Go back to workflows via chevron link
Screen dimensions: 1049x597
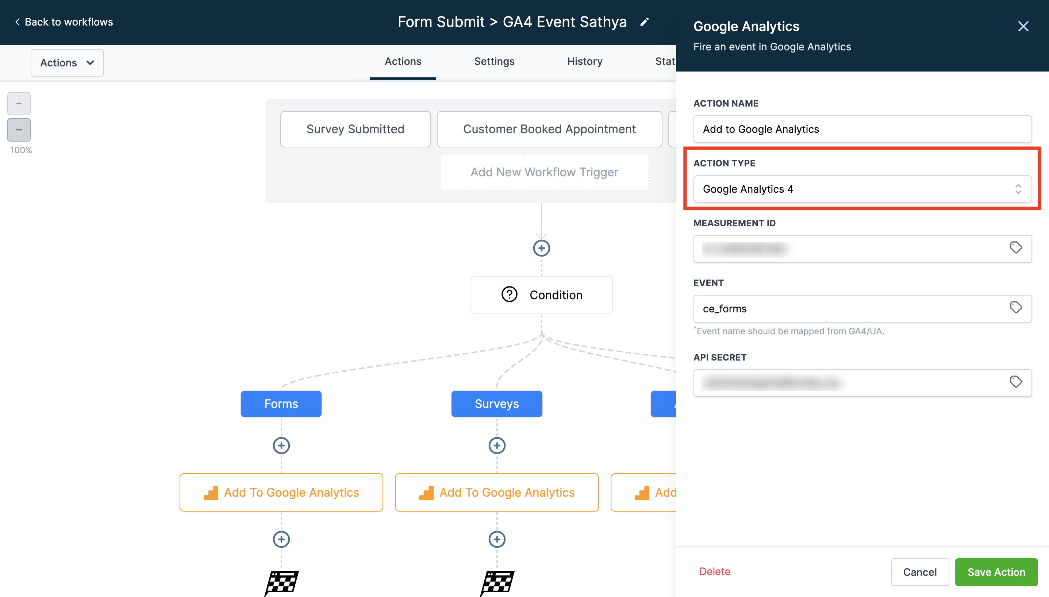tap(64, 22)
